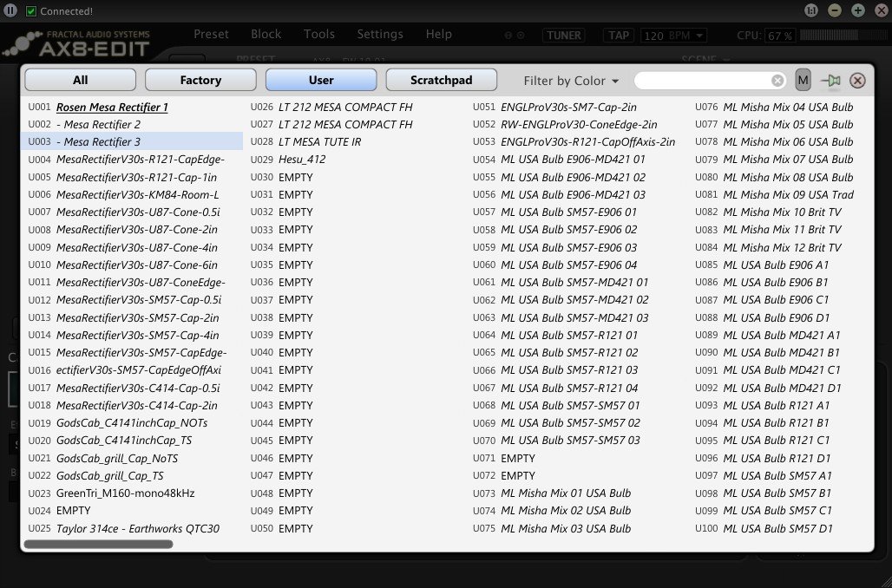Select U060 ML USA Bulb SM57-E906 04
The height and width of the screenshot is (588, 892).
577,265
